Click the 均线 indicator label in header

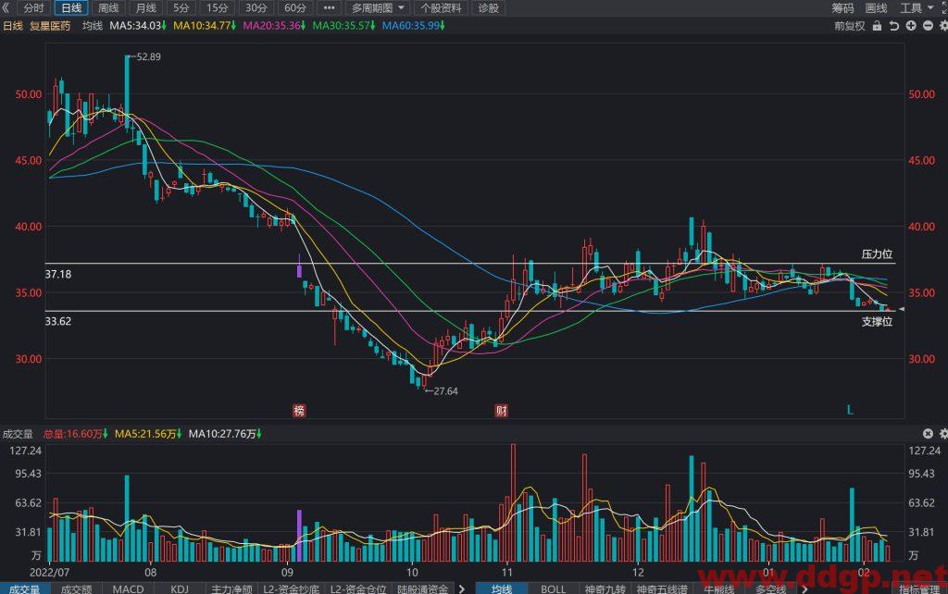(x=93, y=26)
